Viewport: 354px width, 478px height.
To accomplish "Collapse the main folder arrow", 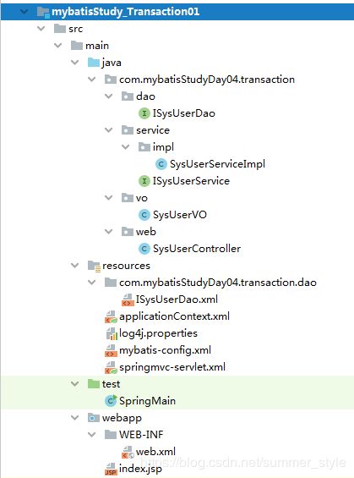I will 57,46.
